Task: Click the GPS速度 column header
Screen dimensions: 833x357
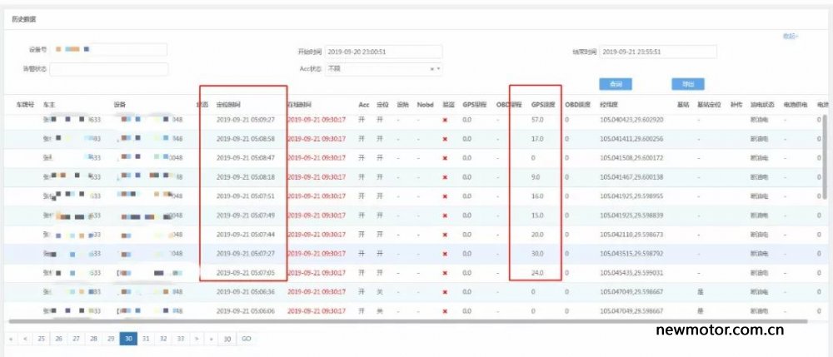Action: pyautogui.click(x=543, y=105)
